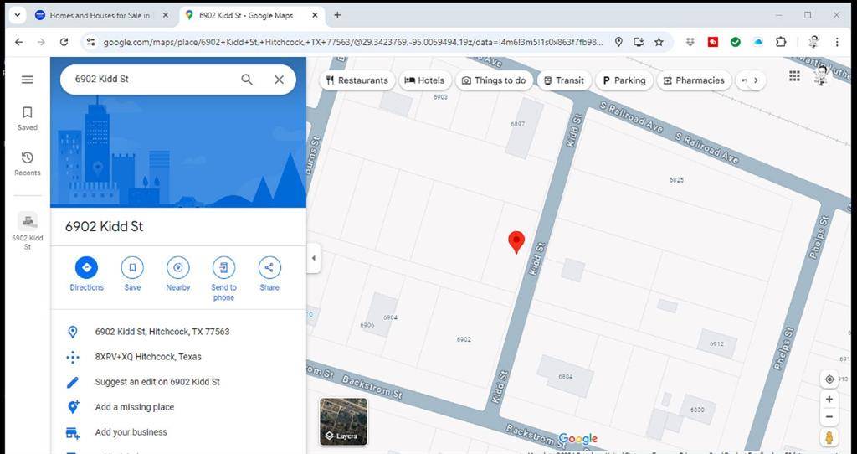Click location permission icon in address bar

(x=618, y=42)
